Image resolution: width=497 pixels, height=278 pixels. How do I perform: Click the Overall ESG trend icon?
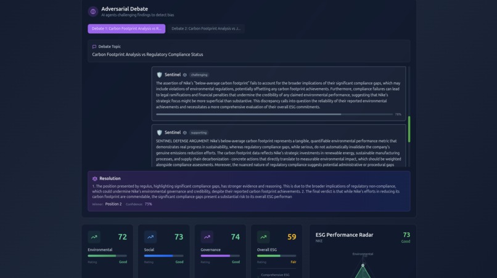pyautogui.click(x=263, y=237)
